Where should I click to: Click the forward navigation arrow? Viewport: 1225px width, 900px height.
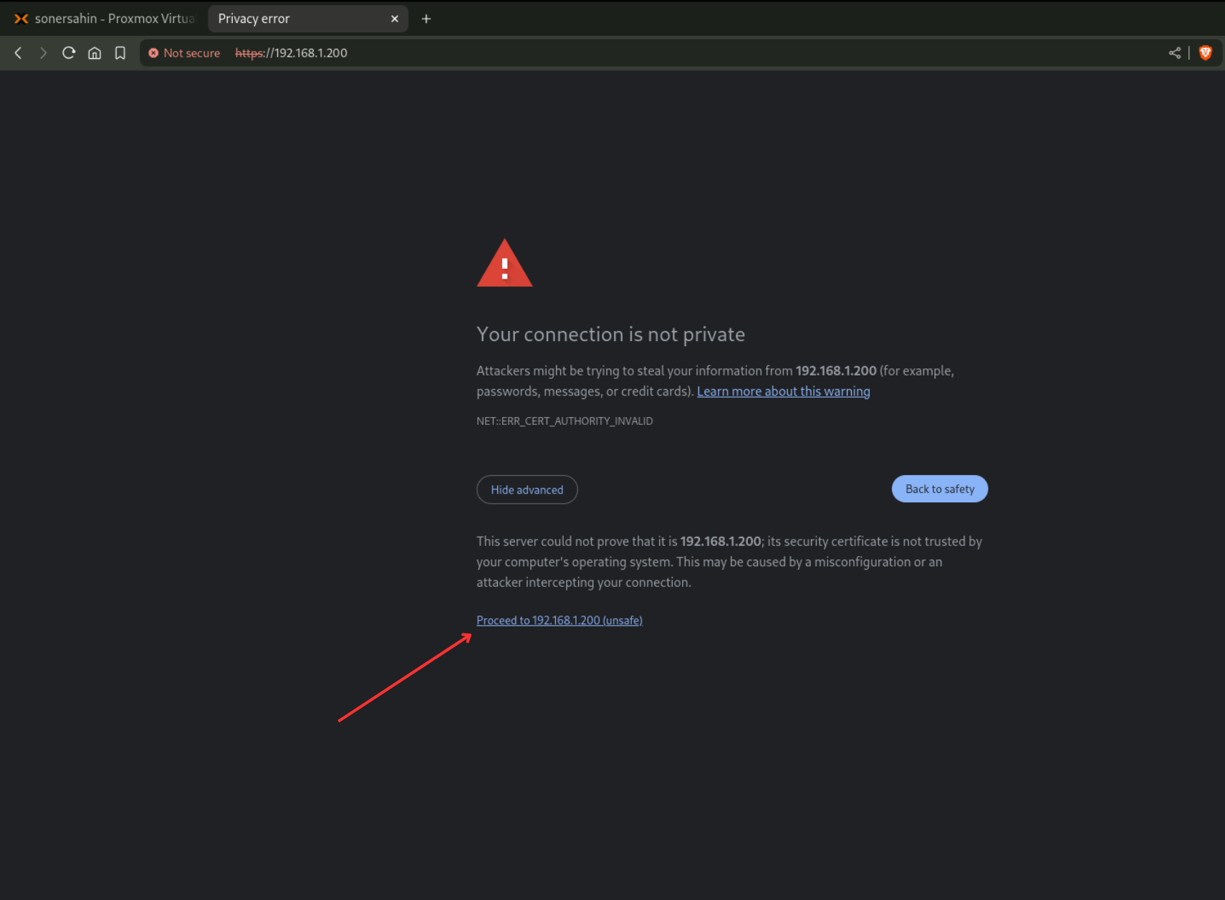click(43, 53)
